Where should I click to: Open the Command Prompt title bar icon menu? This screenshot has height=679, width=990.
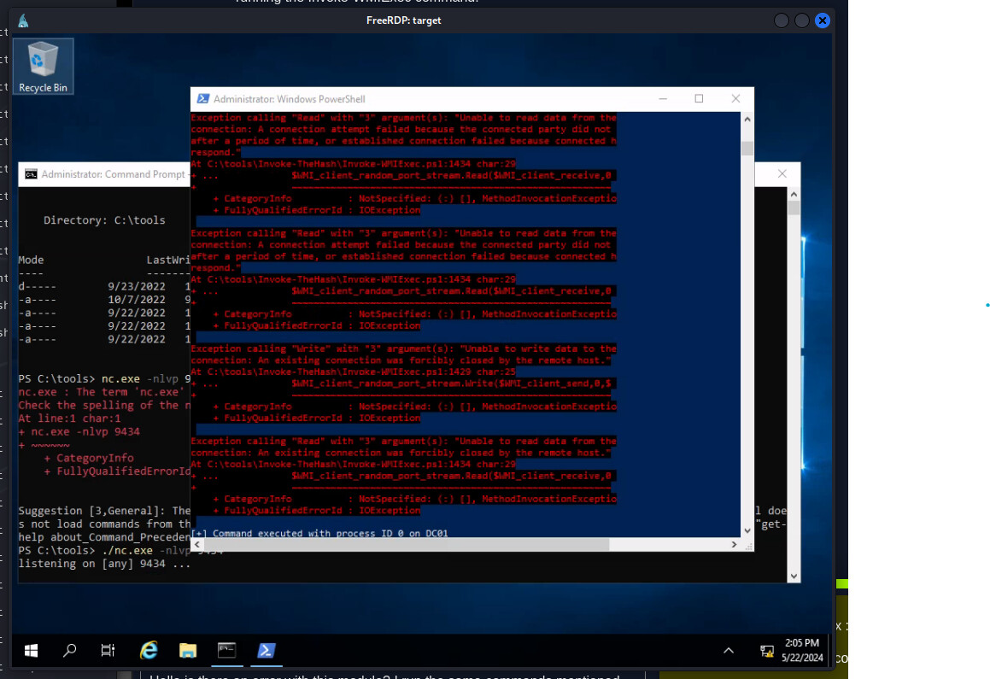tap(31, 174)
